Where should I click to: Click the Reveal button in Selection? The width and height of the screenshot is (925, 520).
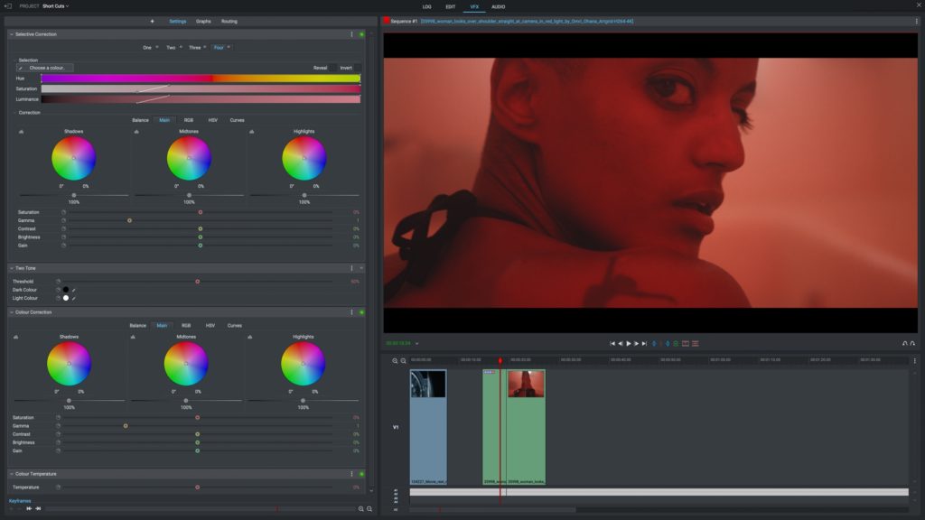click(321, 67)
